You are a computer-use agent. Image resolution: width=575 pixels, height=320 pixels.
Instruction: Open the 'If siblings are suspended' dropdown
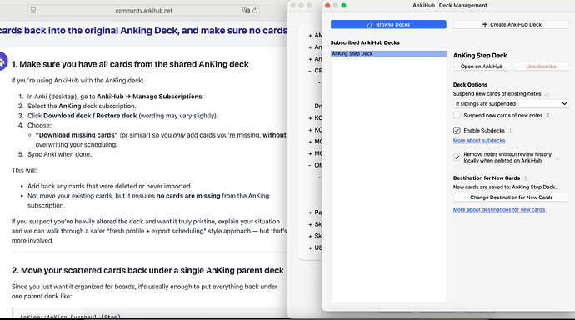[511, 103]
